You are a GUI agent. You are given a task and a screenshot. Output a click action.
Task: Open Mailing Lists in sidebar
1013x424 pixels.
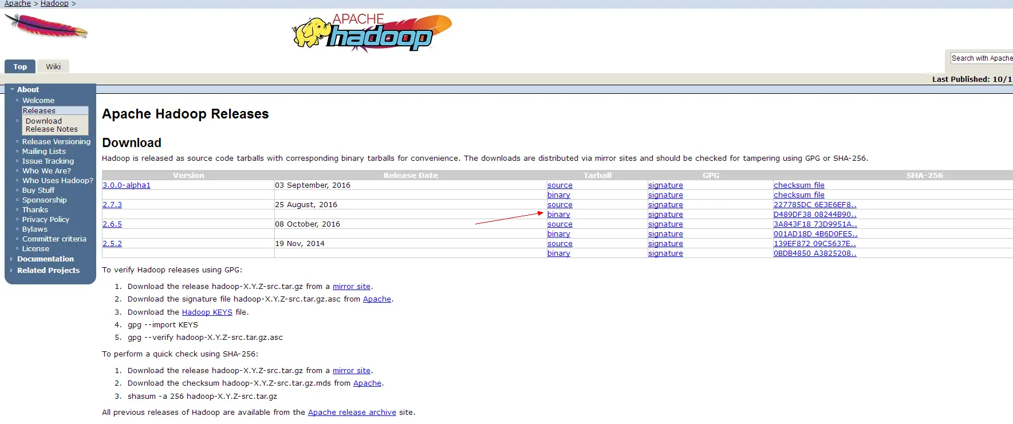(44, 152)
